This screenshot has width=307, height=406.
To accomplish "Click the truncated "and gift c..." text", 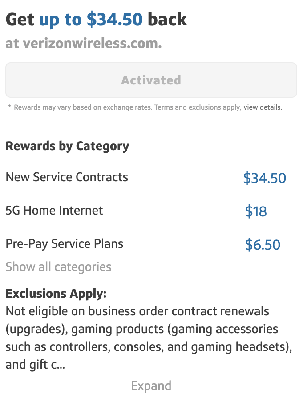I will coord(35,365).
